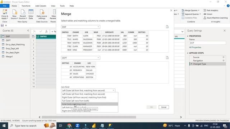Expand the formula bar chevron

182,32
